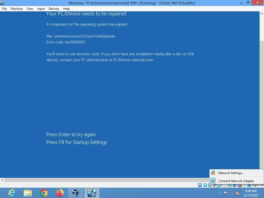Click the mouse integration status icon

point(244,185)
